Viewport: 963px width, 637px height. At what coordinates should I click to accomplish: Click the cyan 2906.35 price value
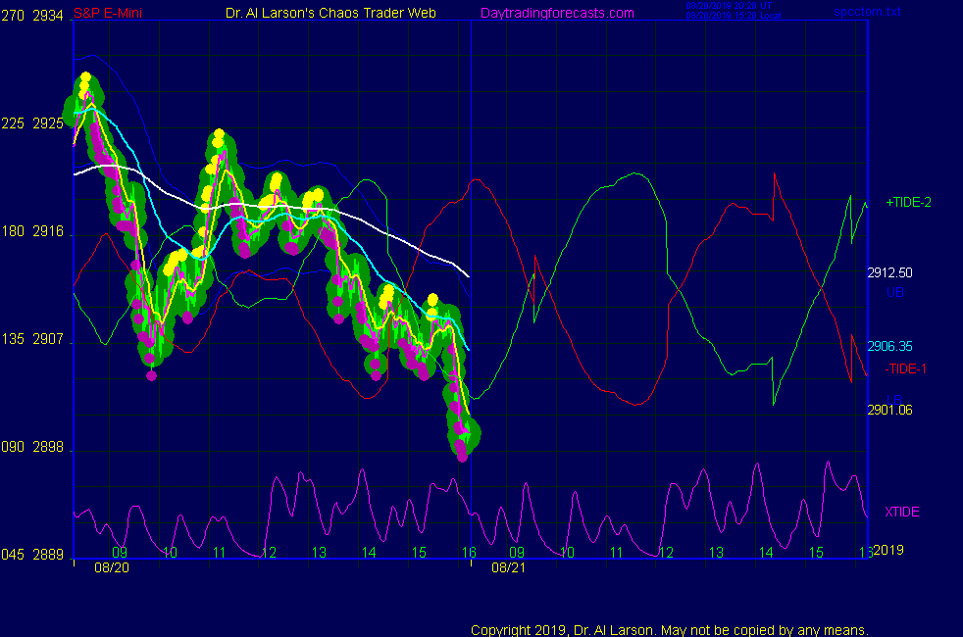coord(890,346)
